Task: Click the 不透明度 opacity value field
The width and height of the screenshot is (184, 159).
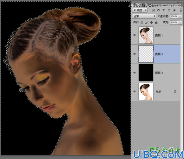Action: 174,16
